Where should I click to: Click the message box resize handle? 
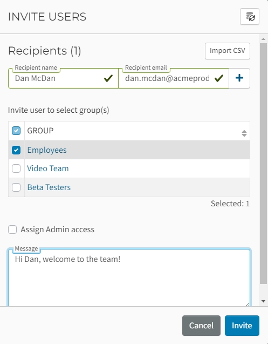click(247, 304)
